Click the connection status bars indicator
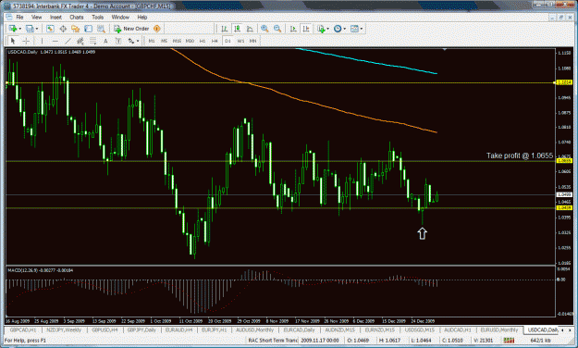Viewport: 578px width, 348px height. tap(509, 341)
